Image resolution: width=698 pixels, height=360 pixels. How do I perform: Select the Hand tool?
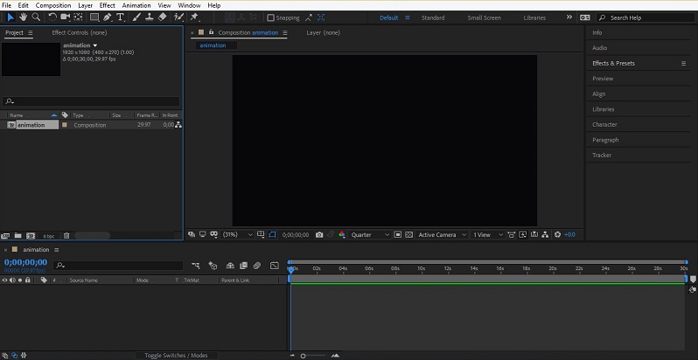point(23,17)
